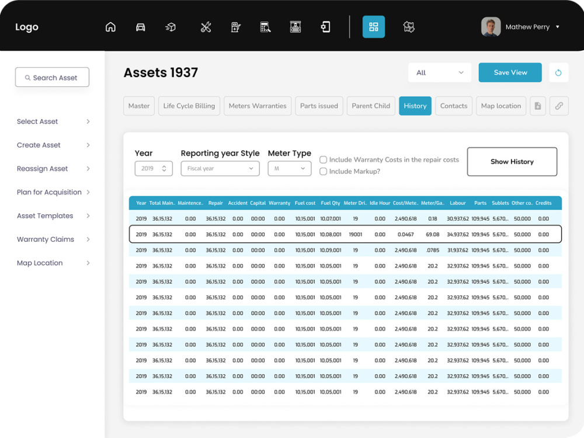
Task: Click the Save View button
Action: click(x=510, y=72)
